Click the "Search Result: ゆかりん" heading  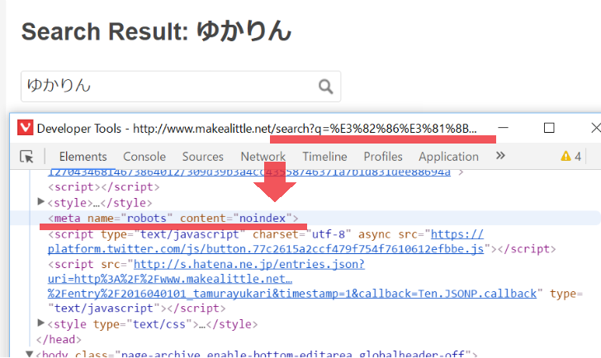pyautogui.click(x=156, y=31)
